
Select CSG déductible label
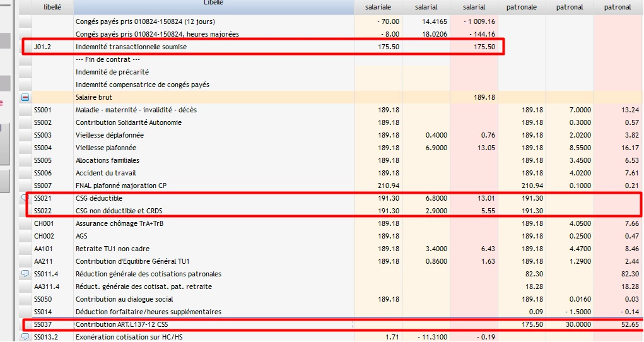tap(99, 198)
